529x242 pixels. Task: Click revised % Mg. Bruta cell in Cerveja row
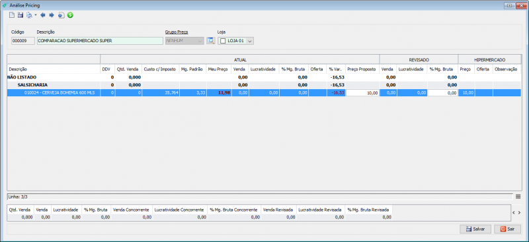(442, 93)
